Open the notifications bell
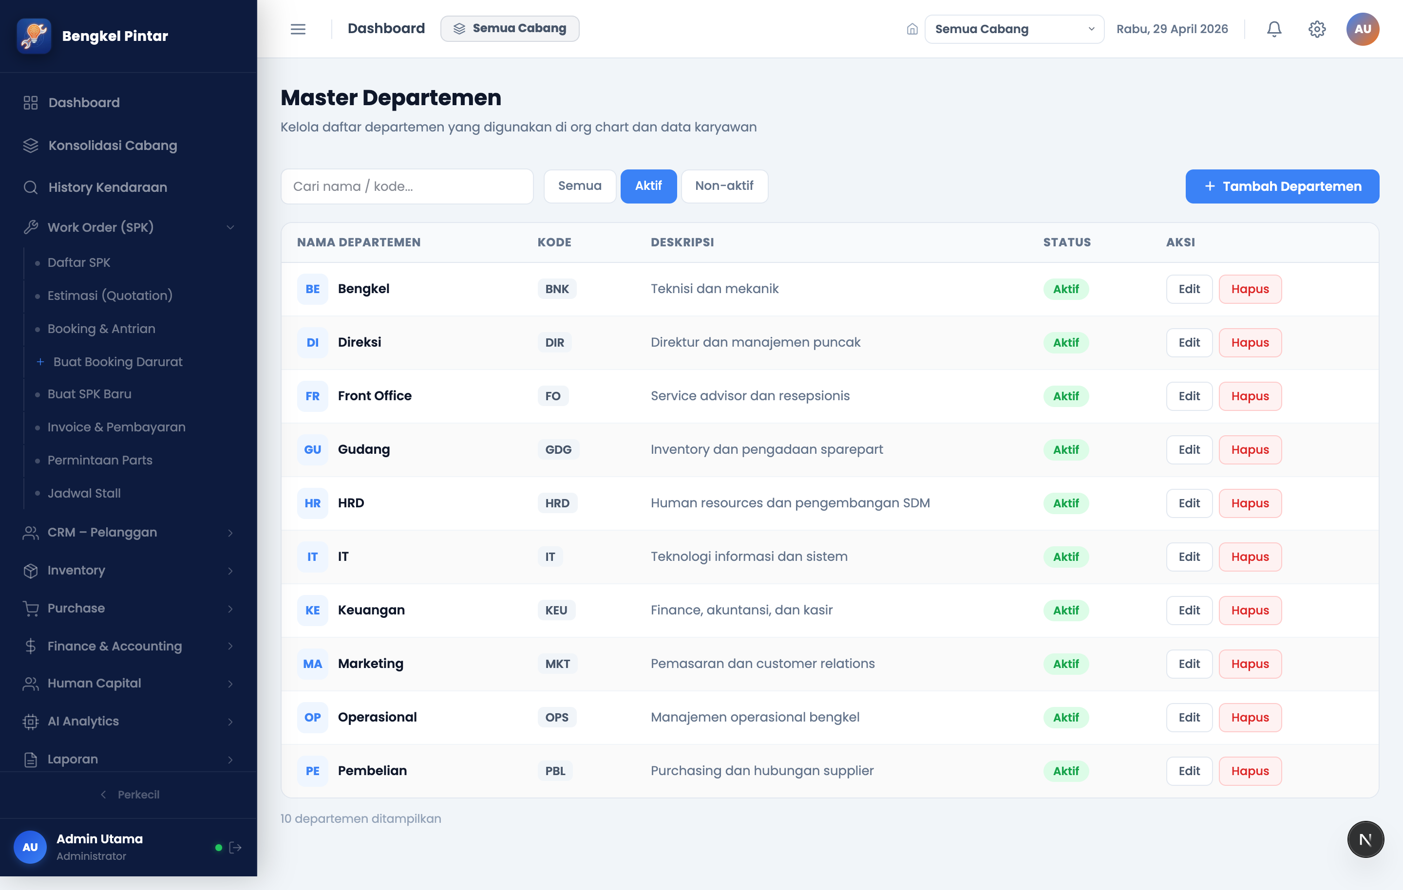1403x890 pixels. click(1274, 29)
